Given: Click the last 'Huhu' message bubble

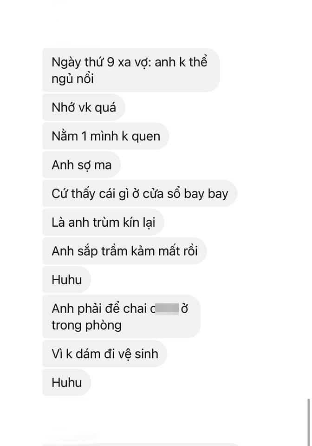Looking at the screenshot, I should 66,382.
